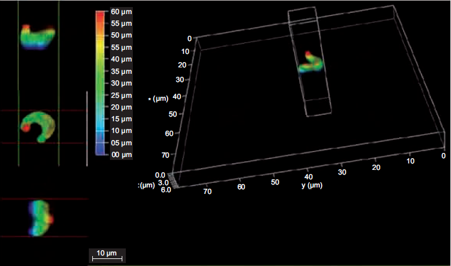Viewport: 451px width, 266px height.
Task: Click the red spot on the C-shaped cell
Action: pos(26,127)
